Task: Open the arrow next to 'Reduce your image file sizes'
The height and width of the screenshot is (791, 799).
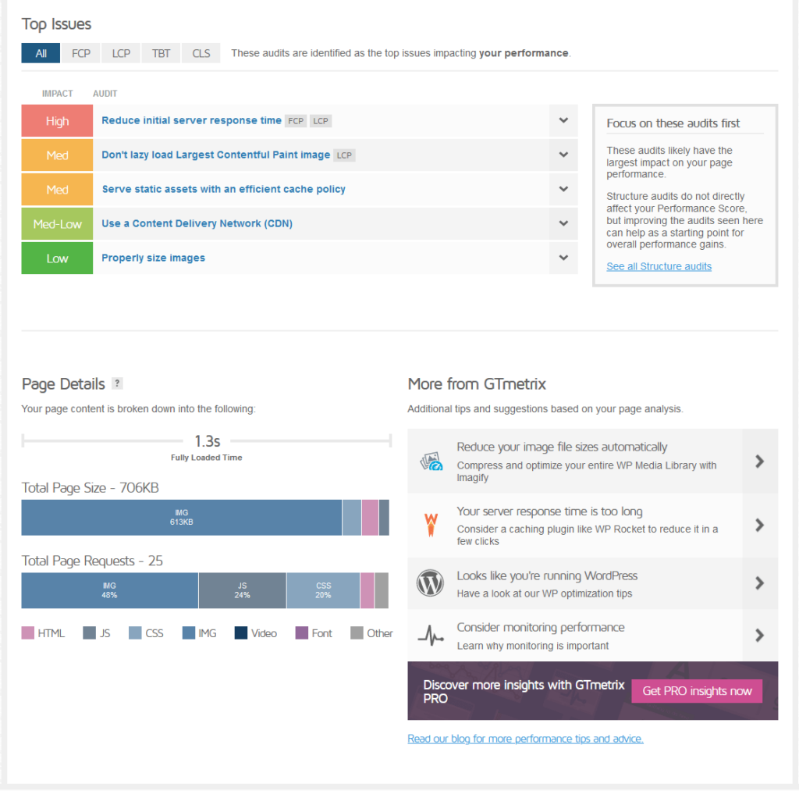Action: [760, 461]
